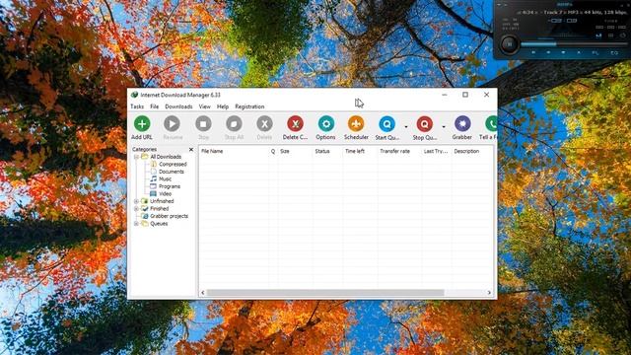Sort by the Size column
631x355 pixels.
[295, 151]
